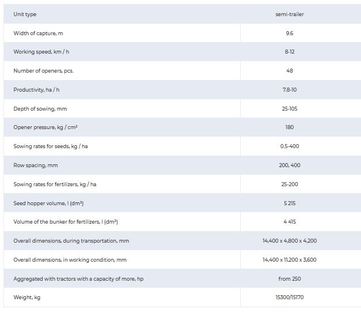This screenshot has height=313, width=361.
Task: Select the tractor capacity value "from 250"
Action: click(x=289, y=279)
